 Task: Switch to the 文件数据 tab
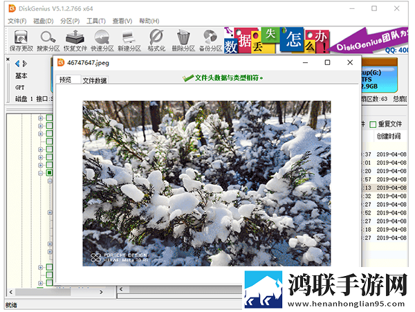click(95, 80)
